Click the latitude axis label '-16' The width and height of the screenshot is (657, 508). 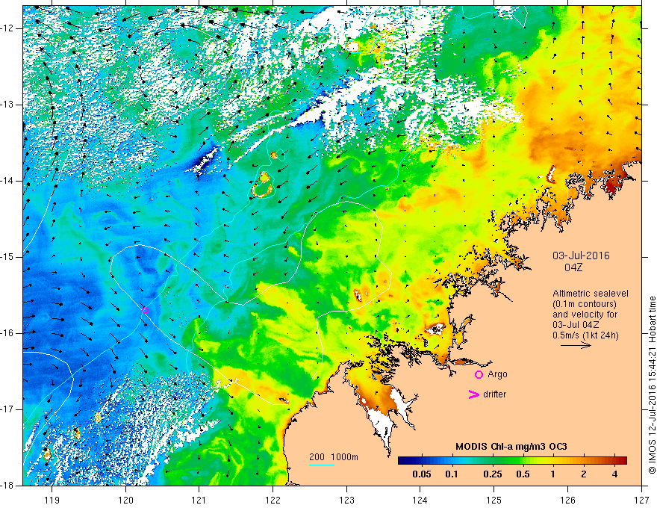[8, 333]
